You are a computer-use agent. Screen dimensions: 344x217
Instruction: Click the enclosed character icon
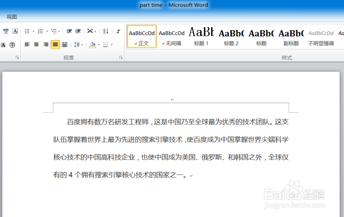point(12,45)
